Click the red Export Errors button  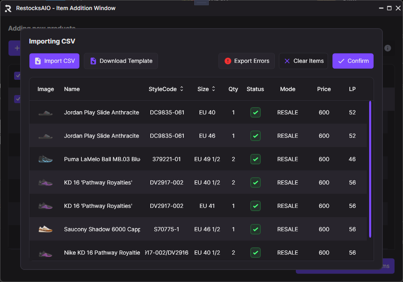[247, 61]
